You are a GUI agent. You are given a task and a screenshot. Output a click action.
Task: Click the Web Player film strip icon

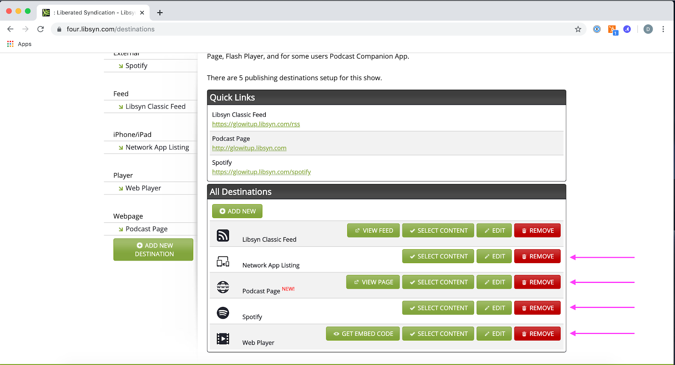click(223, 338)
